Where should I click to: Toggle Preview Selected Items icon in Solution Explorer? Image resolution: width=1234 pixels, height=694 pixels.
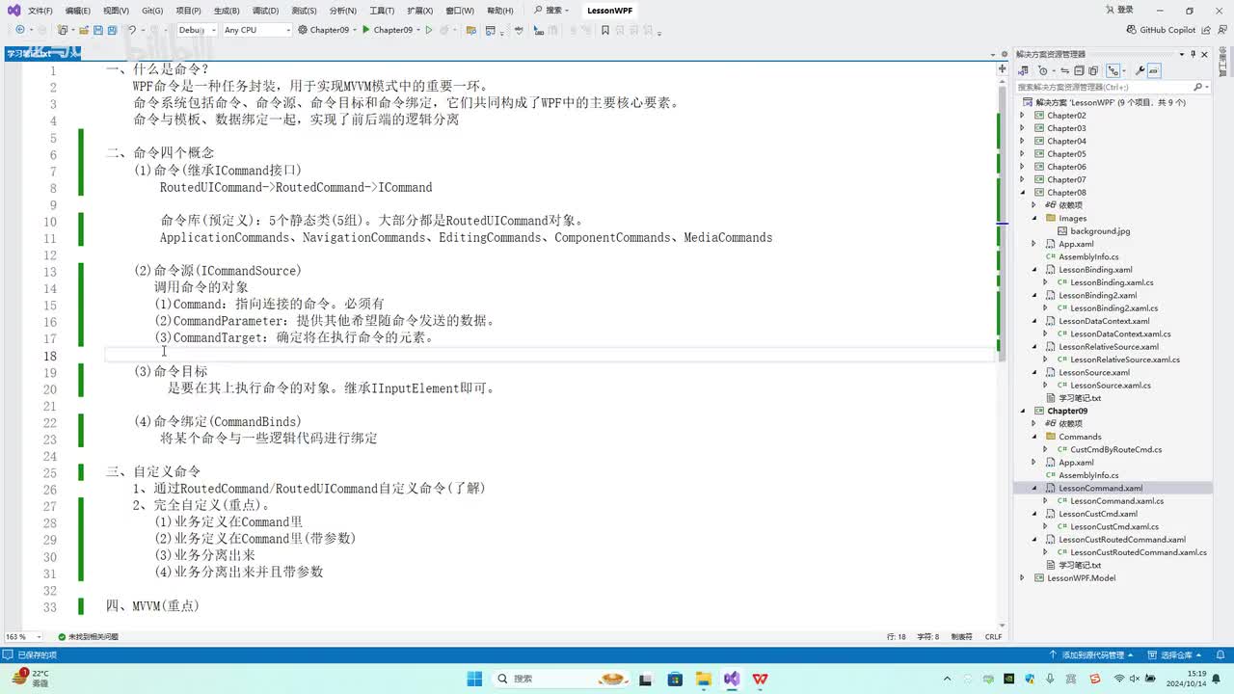1154,70
